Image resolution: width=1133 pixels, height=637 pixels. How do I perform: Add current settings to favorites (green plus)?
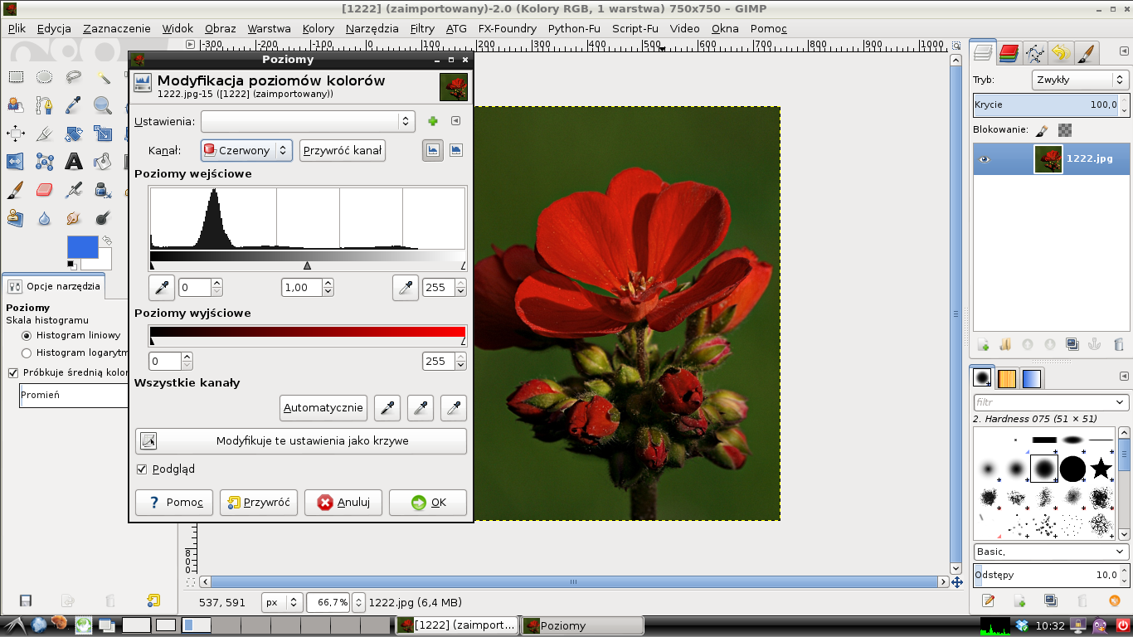(432, 121)
